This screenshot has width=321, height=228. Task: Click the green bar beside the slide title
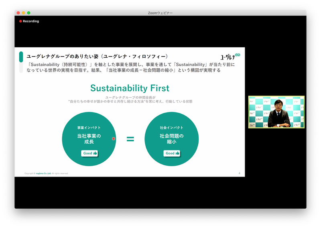pos(21,57)
